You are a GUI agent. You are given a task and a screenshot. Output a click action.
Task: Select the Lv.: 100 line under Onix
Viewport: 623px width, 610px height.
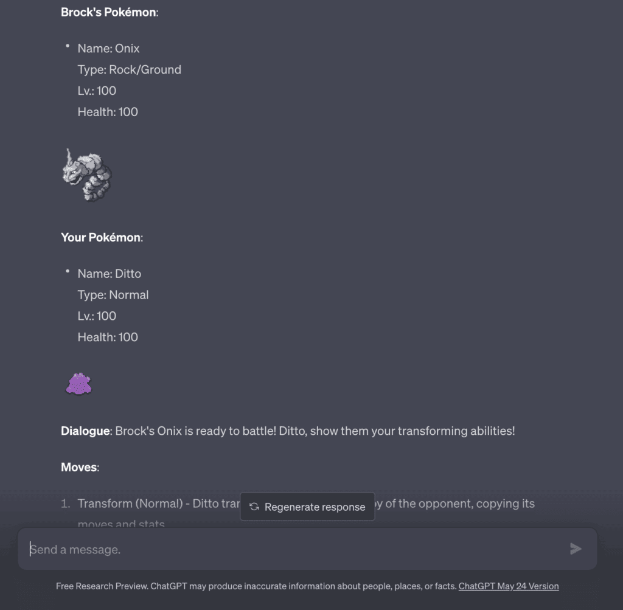point(96,91)
